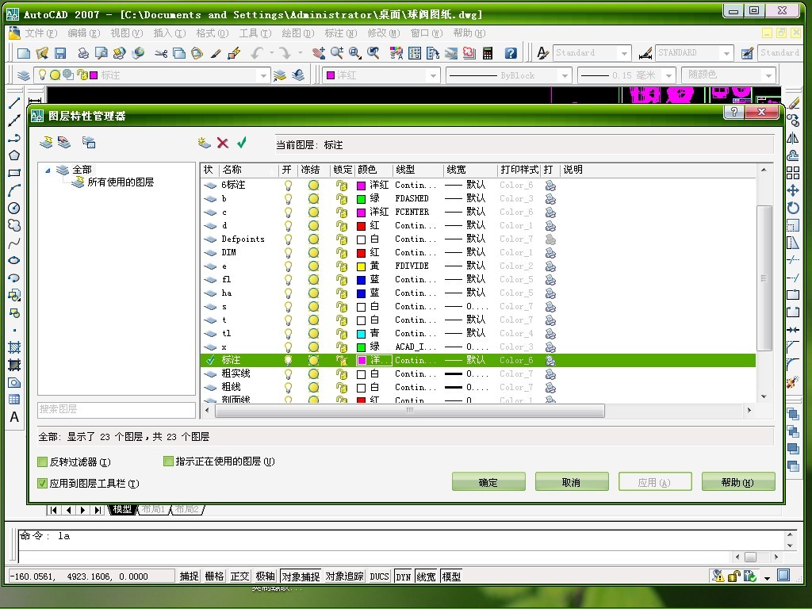Click the Layer Properties Manager toolbar icon
The width and height of the screenshot is (812, 609).
(x=23, y=75)
